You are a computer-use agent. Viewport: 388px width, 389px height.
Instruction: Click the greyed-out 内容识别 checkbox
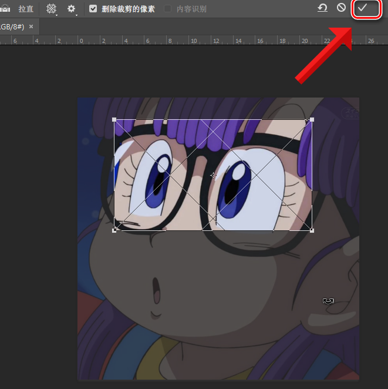pos(168,9)
